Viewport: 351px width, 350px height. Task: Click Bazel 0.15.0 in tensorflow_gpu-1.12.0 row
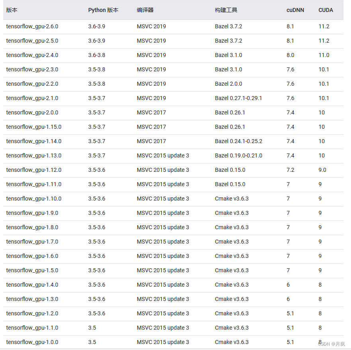click(x=230, y=170)
